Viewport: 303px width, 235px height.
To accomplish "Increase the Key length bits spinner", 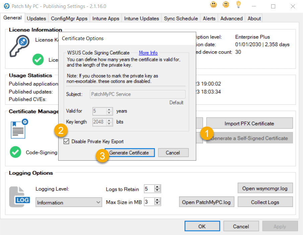I will click(109, 120).
